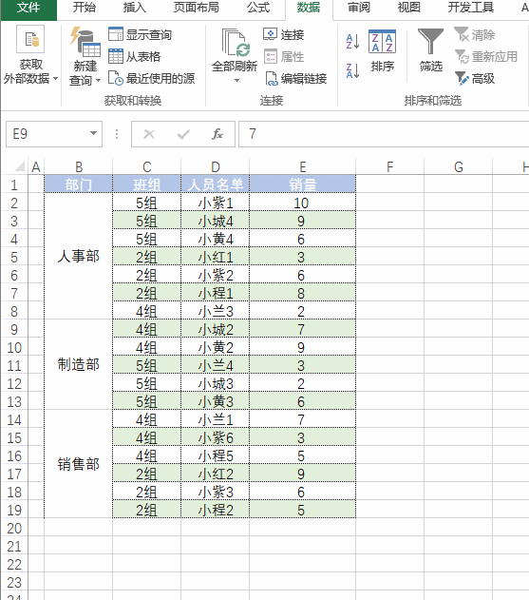Expand the 新建查询 dropdown arrow

click(98, 81)
